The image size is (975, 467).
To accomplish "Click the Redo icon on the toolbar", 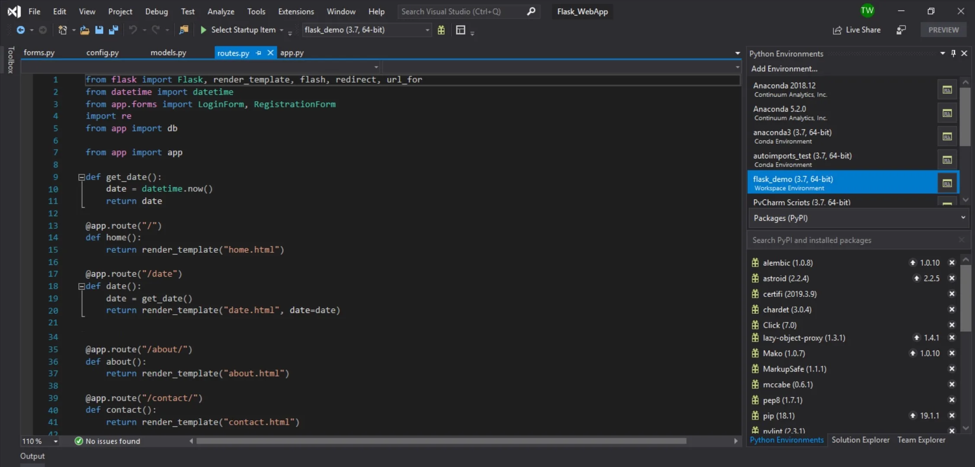I will click(x=155, y=30).
